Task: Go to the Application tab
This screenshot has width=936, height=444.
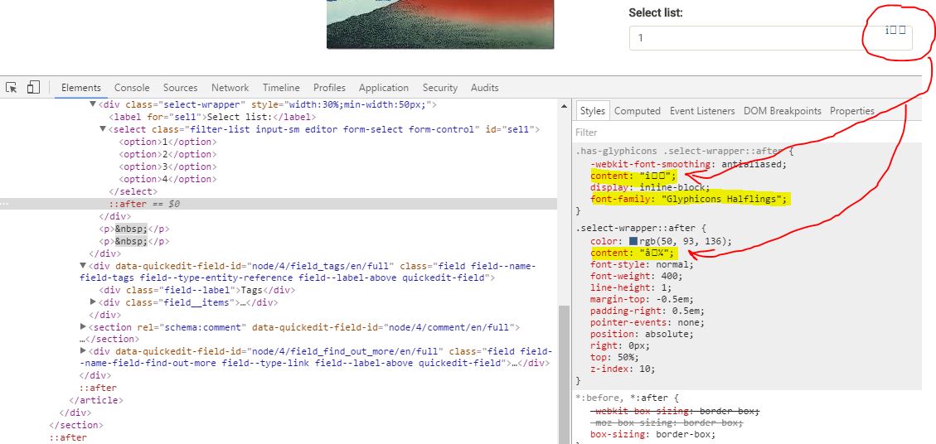Action: click(383, 87)
